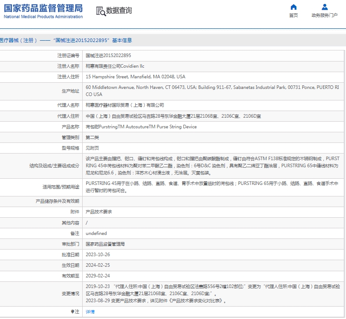
Task: Click the 产品技术要求 attachment value
Action: coord(99,211)
